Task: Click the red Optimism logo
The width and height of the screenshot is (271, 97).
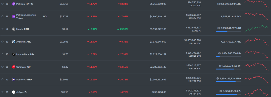Action: (x=14, y=67)
